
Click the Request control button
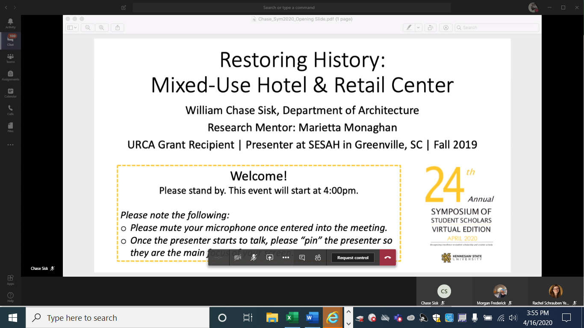coord(353,258)
